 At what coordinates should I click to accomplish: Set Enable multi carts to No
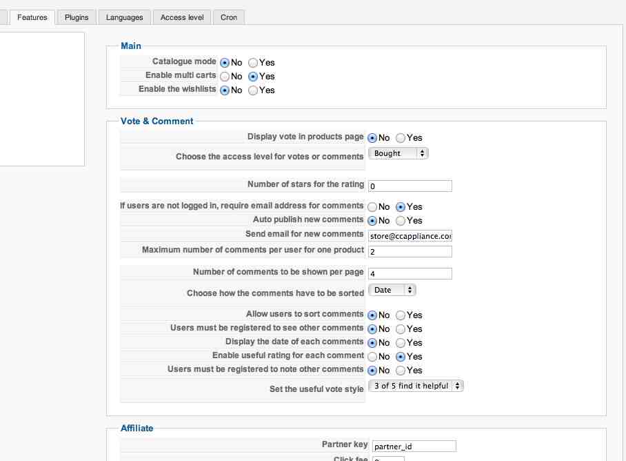point(225,77)
